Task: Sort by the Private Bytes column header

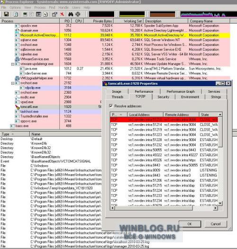Action: [99, 21]
